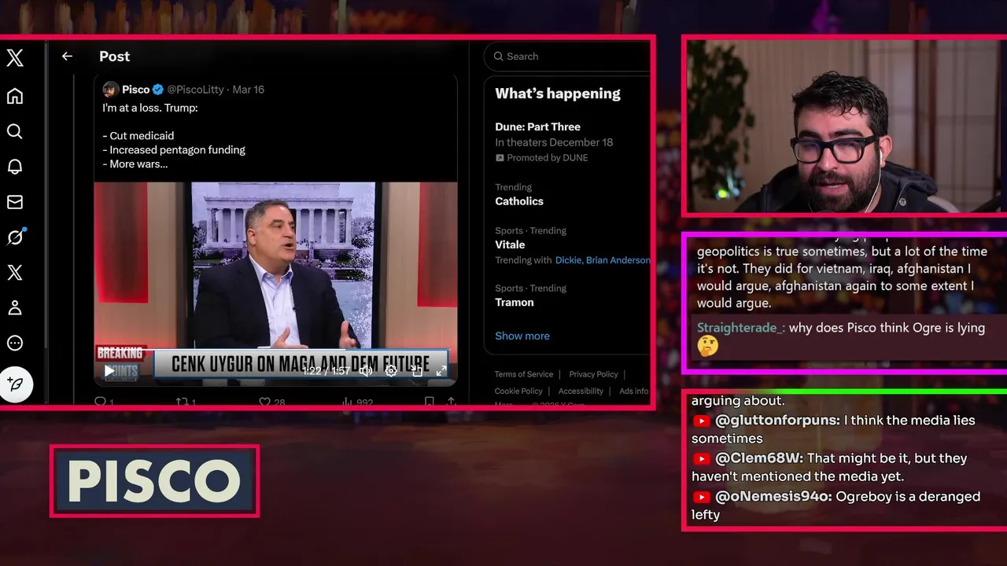The width and height of the screenshot is (1007, 566).
Task: Click the @oNemesis94o chat username
Action: point(773,497)
